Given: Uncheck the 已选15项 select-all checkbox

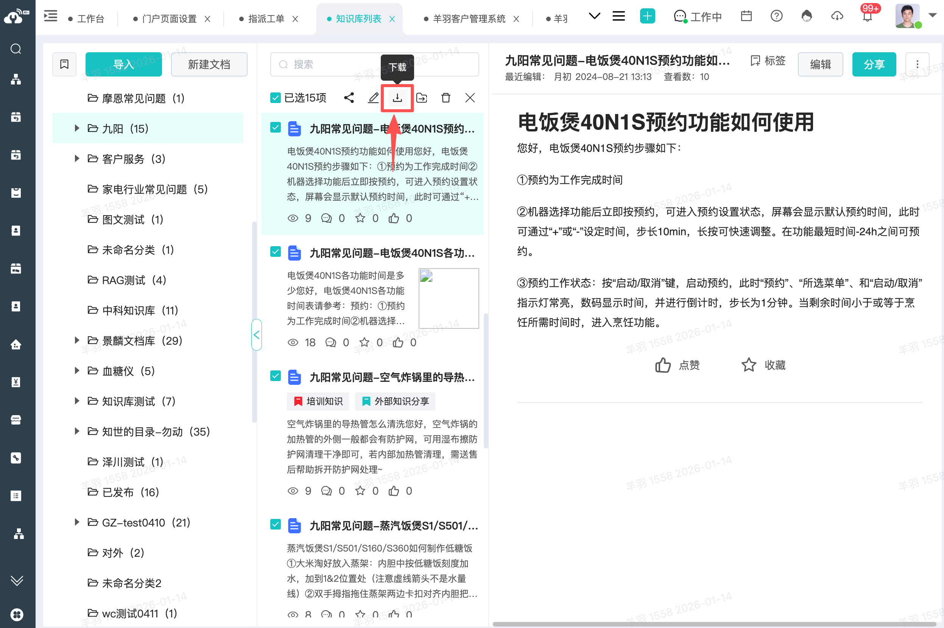Looking at the screenshot, I should pyautogui.click(x=275, y=98).
